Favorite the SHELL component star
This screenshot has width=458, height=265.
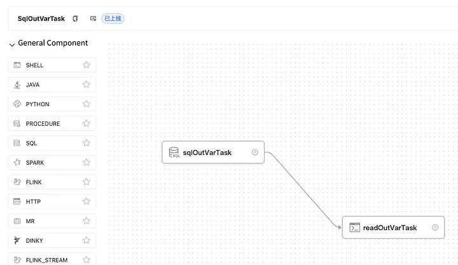point(86,65)
